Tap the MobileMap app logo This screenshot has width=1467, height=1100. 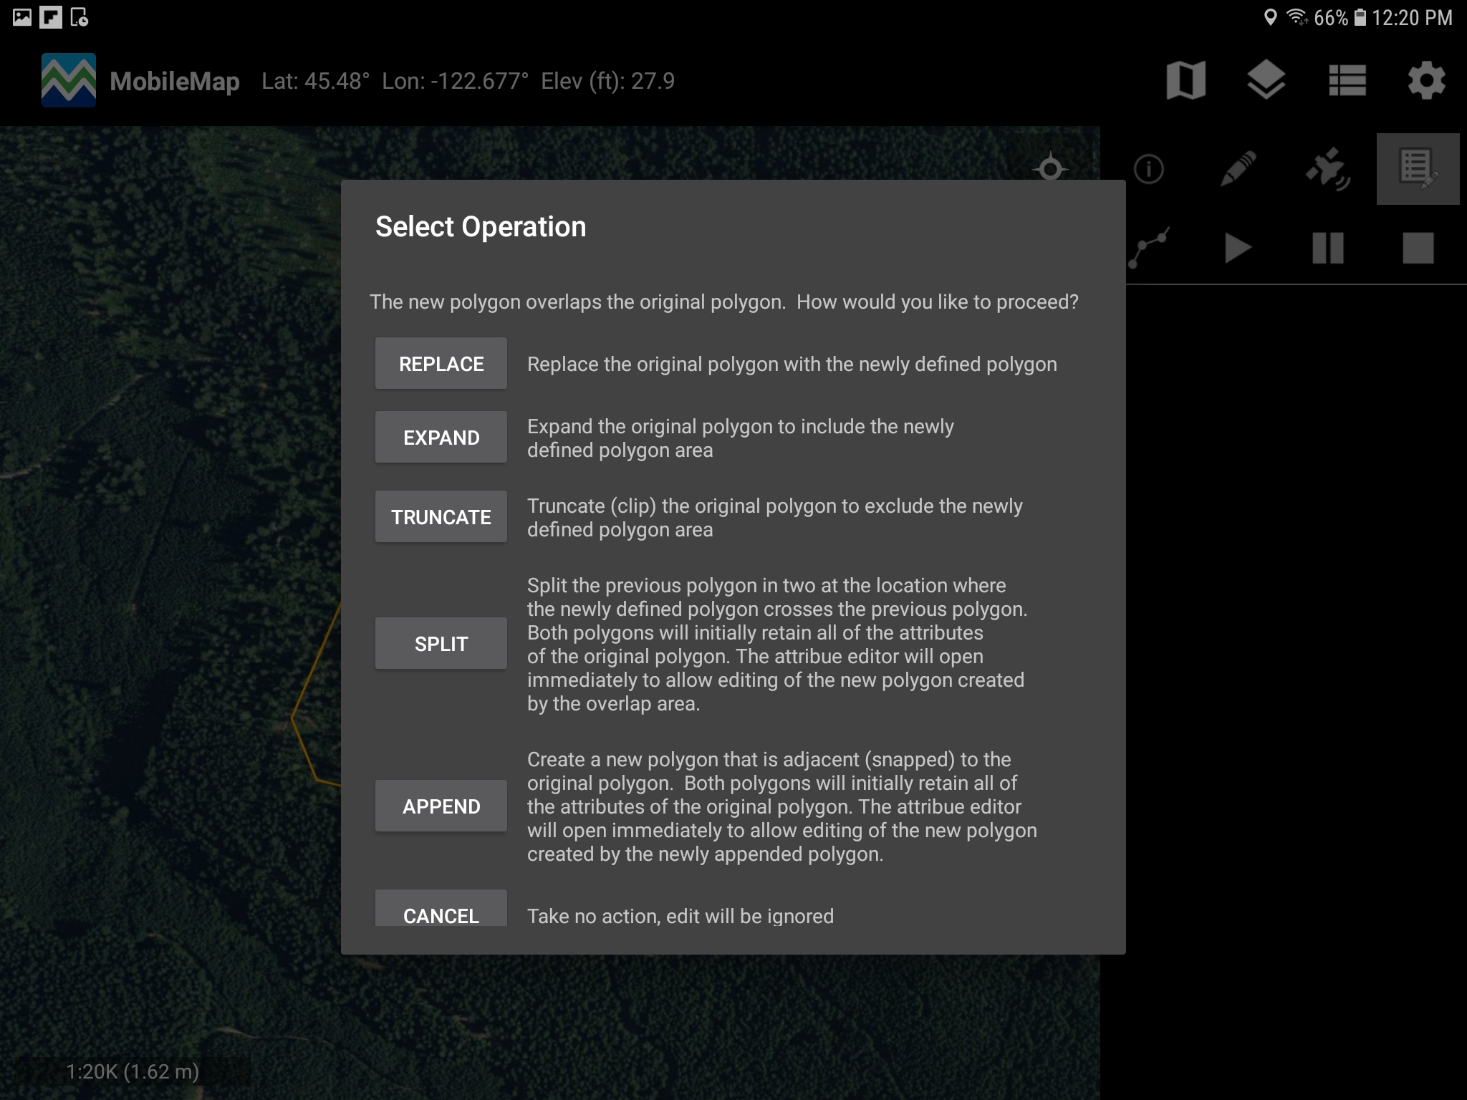pyautogui.click(x=69, y=80)
